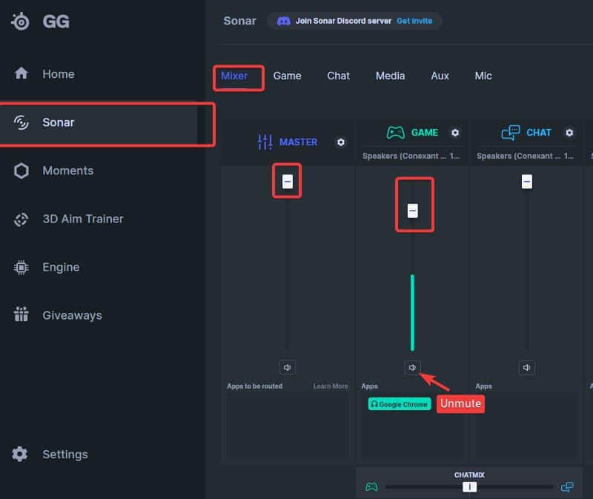The height and width of the screenshot is (499, 593).
Task: Open Game channel settings gear
Action: (455, 133)
